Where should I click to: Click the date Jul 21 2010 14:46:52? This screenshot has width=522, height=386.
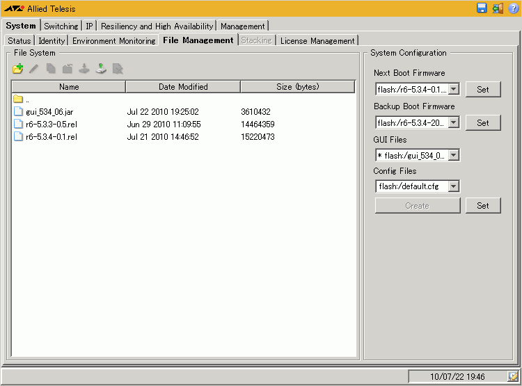(163, 137)
